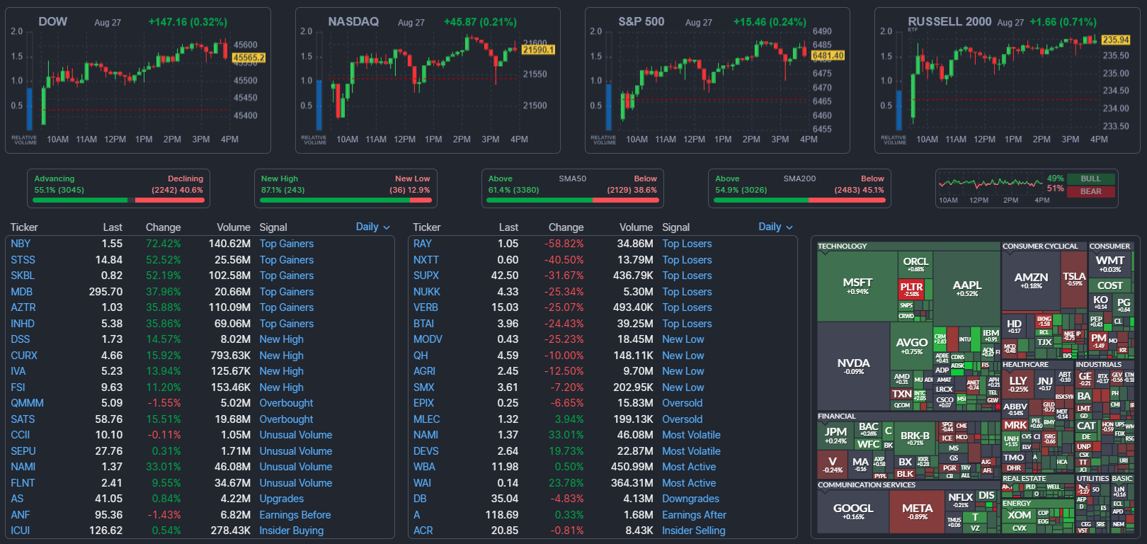
Task: Click Upgrades signal for AS
Action: [281, 499]
